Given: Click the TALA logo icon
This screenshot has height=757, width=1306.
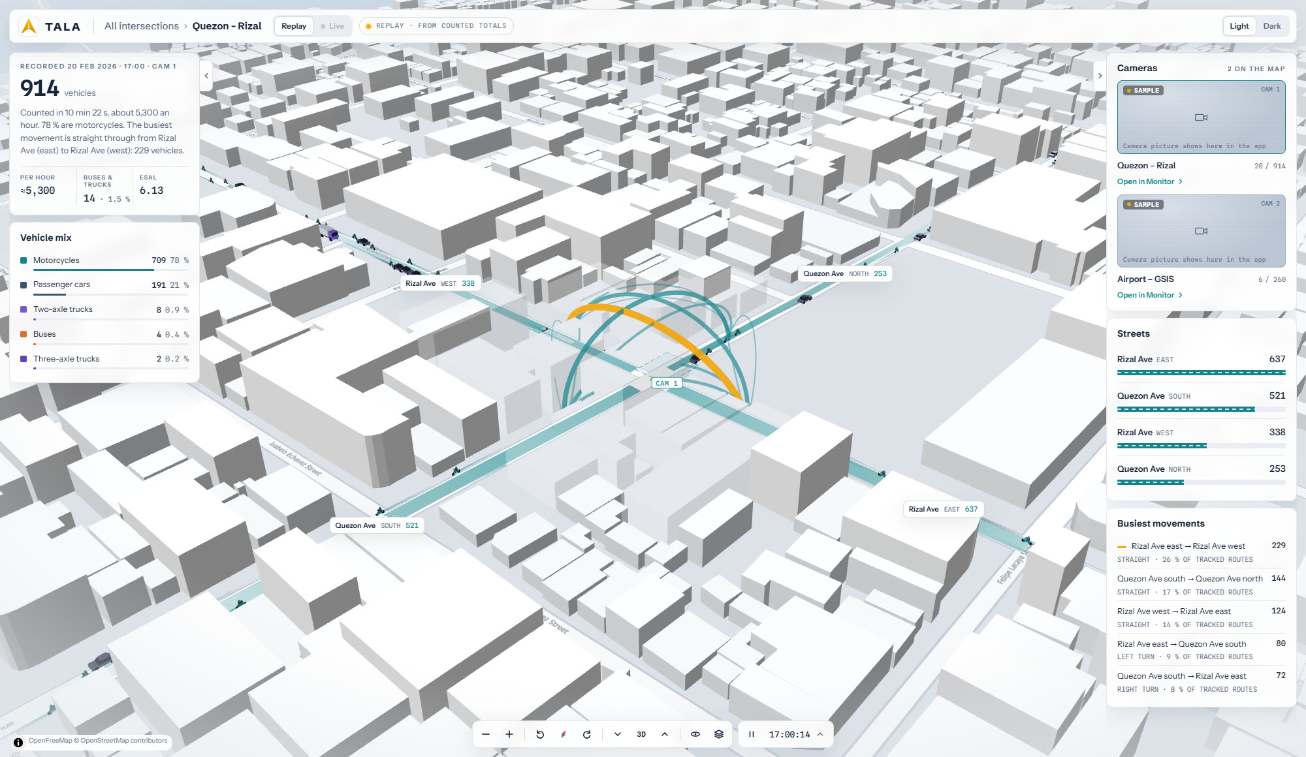Looking at the screenshot, I should (x=29, y=26).
